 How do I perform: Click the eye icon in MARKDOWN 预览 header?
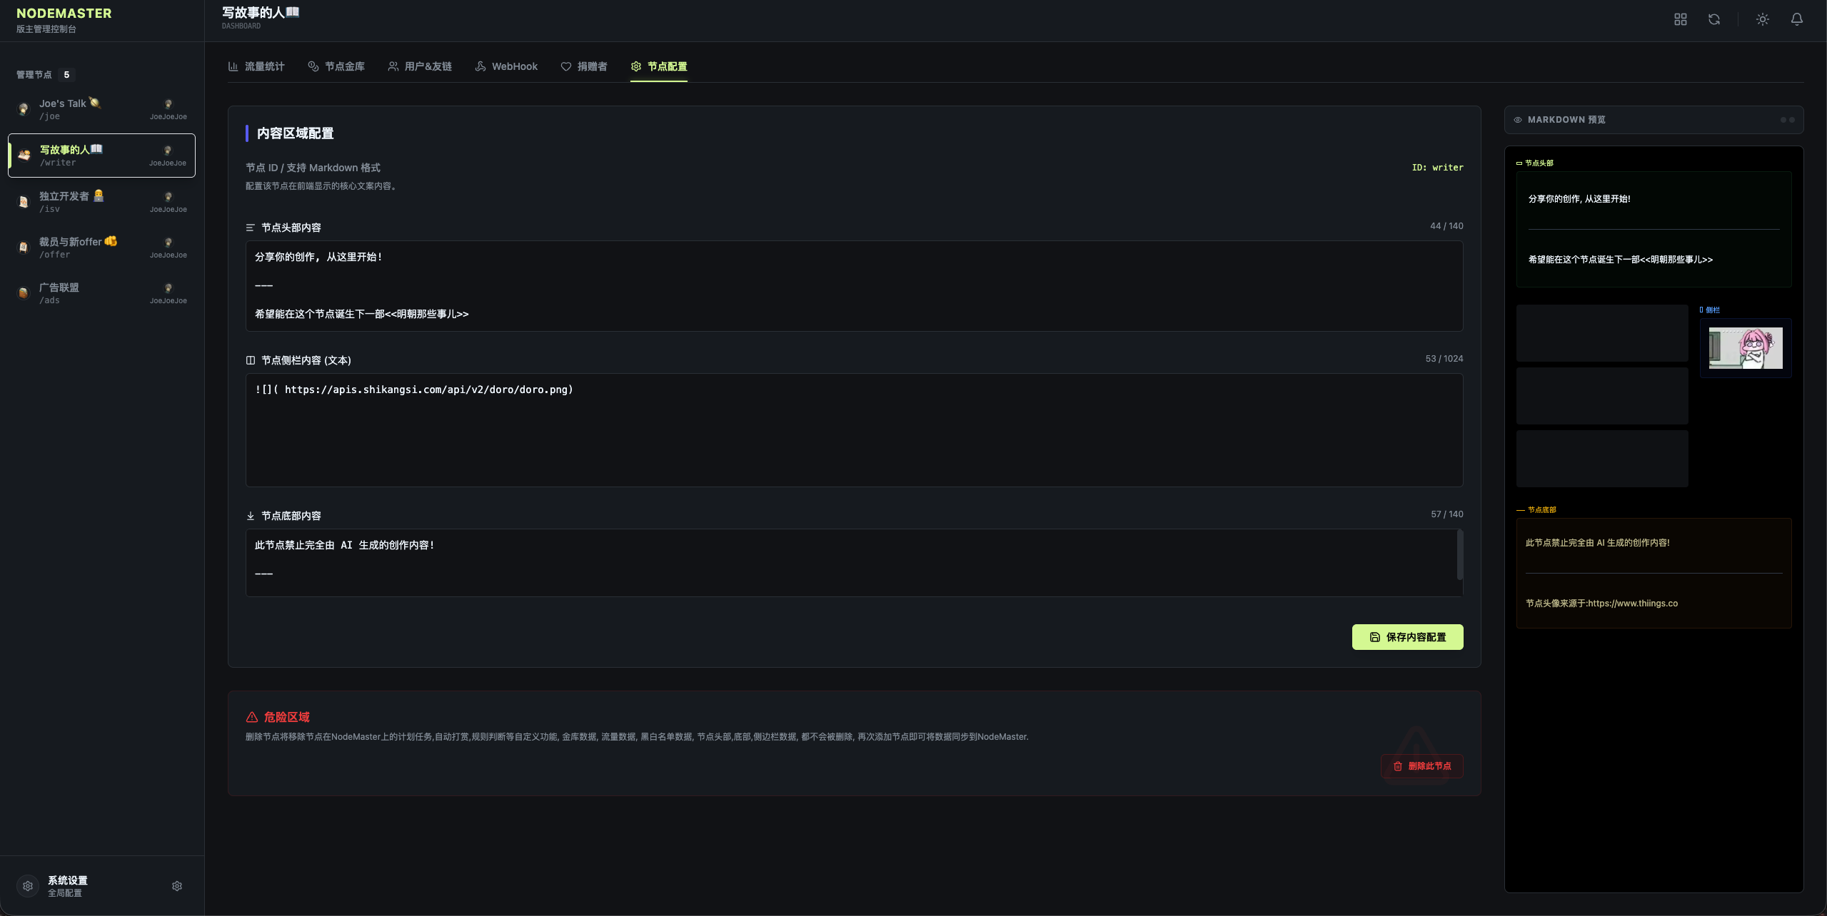(x=1518, y=120)
